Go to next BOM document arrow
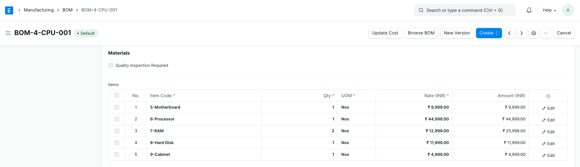The width and height of the screenshot is (580, 167). pos(521,33)
